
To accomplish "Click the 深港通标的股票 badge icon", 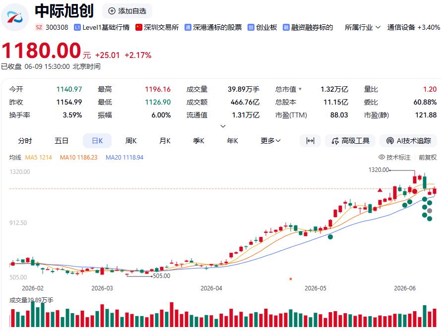I will 188,27.
